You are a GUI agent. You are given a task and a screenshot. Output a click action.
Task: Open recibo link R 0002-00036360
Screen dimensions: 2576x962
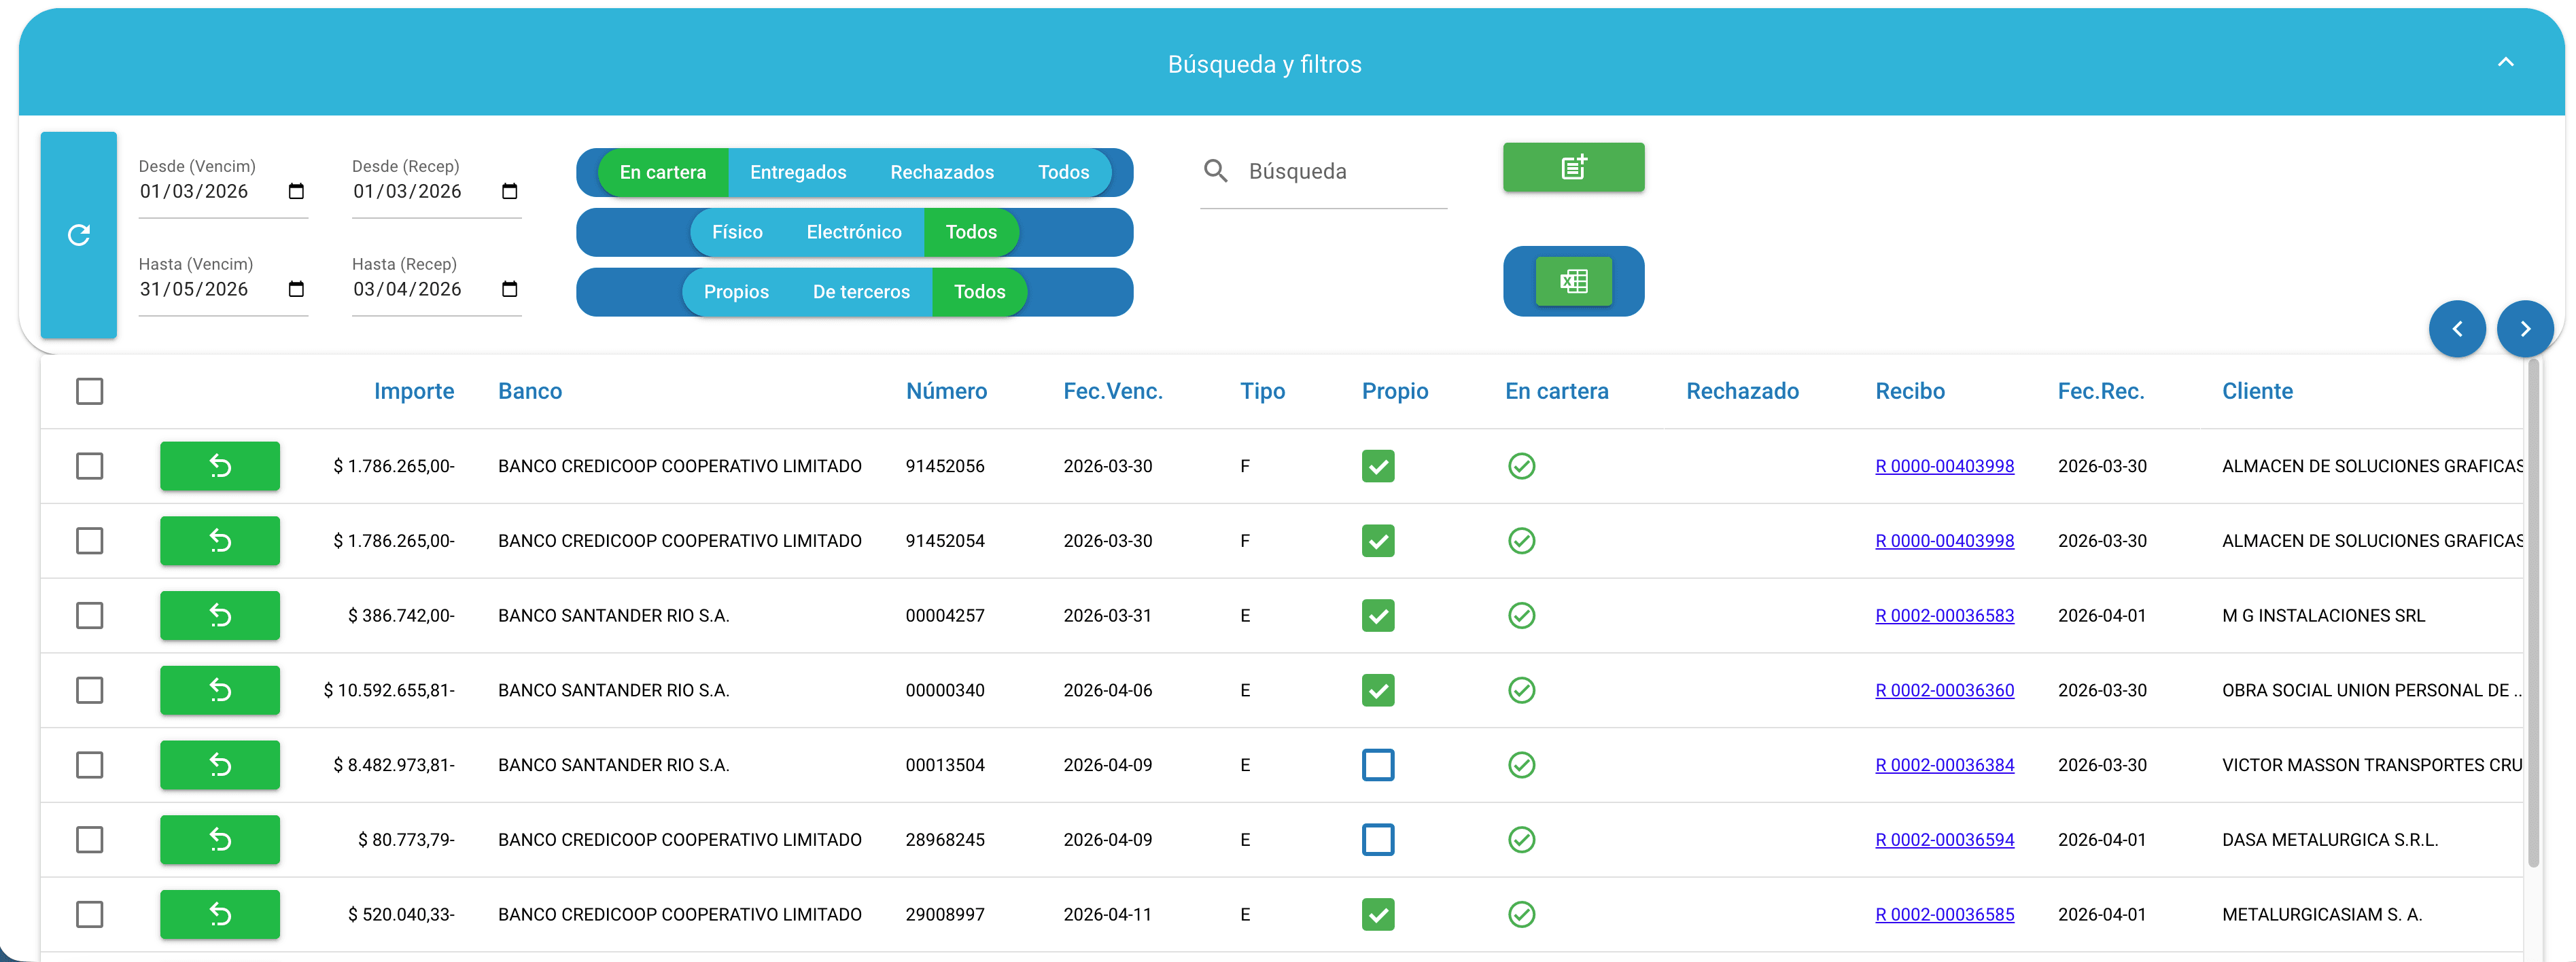click(1944, 690)
